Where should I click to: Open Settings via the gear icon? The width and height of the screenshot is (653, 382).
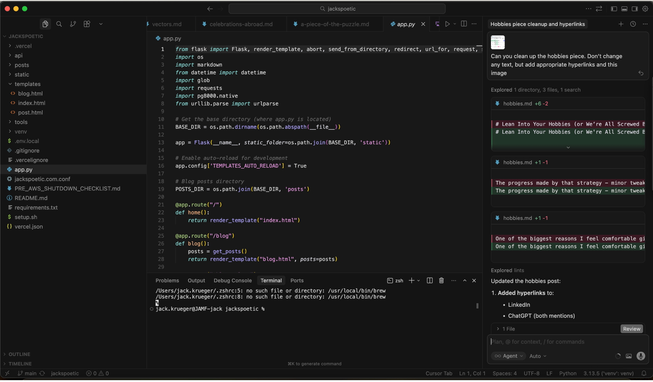click(x=645, y=8)
